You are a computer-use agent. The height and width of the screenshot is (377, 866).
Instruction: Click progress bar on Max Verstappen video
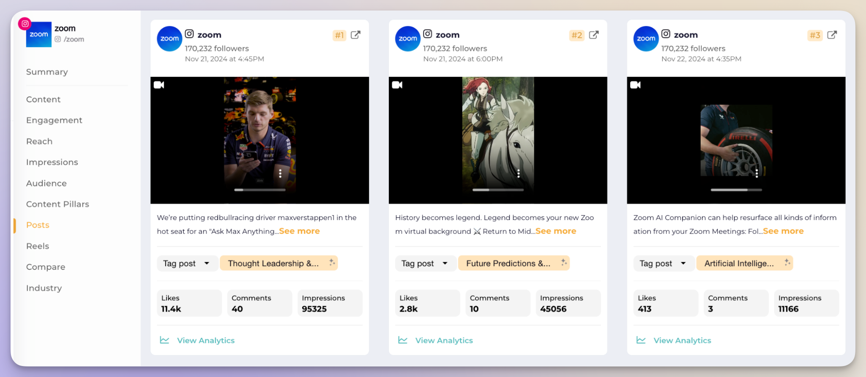point(260,190)
